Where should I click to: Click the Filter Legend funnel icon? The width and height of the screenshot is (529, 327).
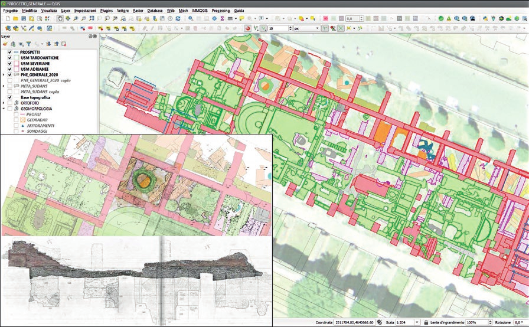pyautogui.click(x=29, y=44)
